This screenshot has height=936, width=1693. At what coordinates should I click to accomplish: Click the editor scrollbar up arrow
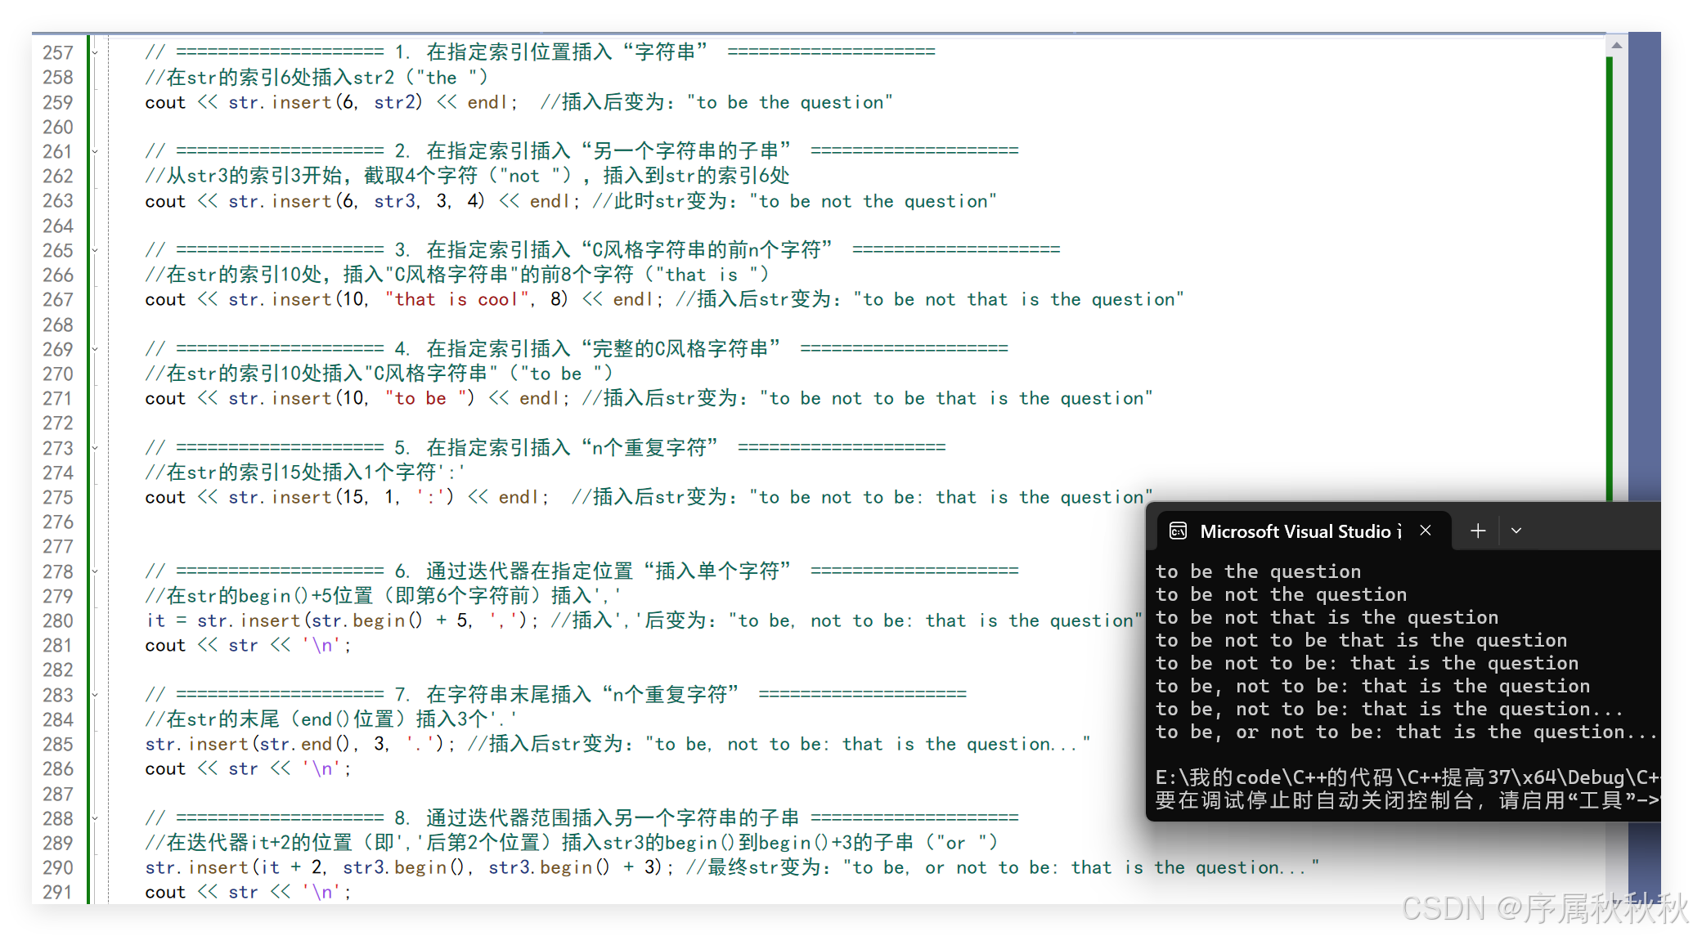click(1616, 46)
